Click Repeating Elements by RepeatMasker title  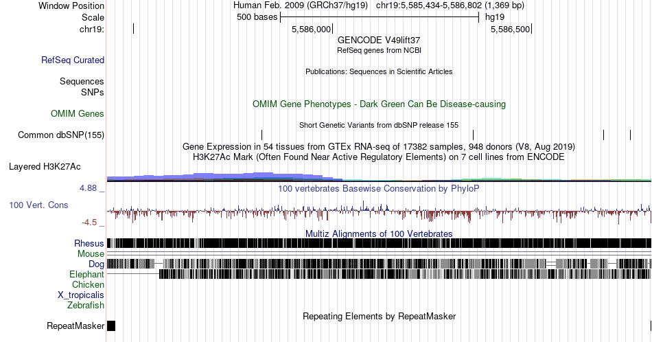[379, 316]
